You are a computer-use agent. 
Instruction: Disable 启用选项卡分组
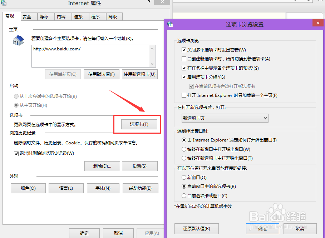[184, 77]
